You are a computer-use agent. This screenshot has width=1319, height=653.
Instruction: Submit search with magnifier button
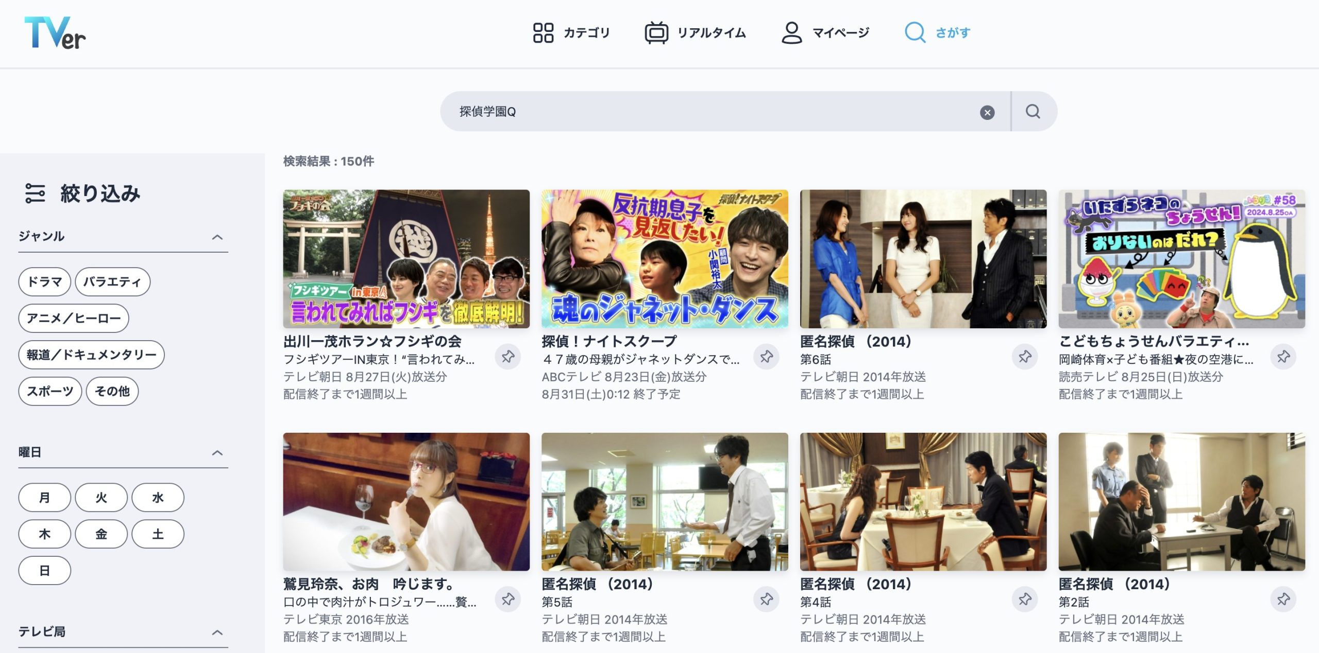coord(1033,112)
